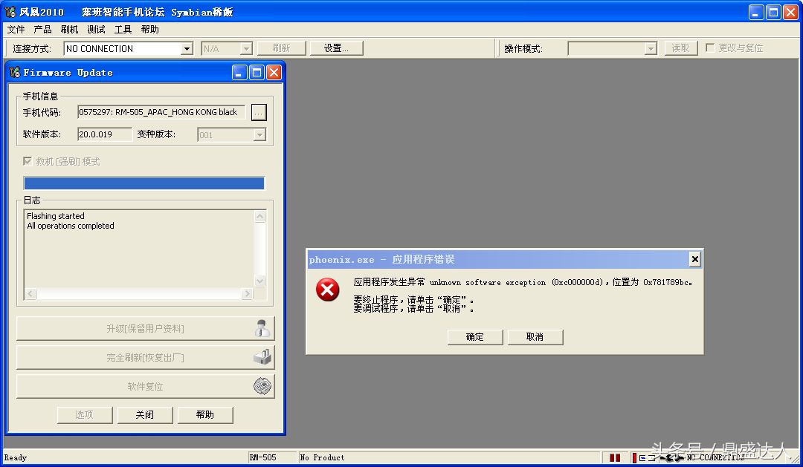Open the 刷机 menu
The height and width of the screenshot is (467, 803).
[x=69, y=30]
